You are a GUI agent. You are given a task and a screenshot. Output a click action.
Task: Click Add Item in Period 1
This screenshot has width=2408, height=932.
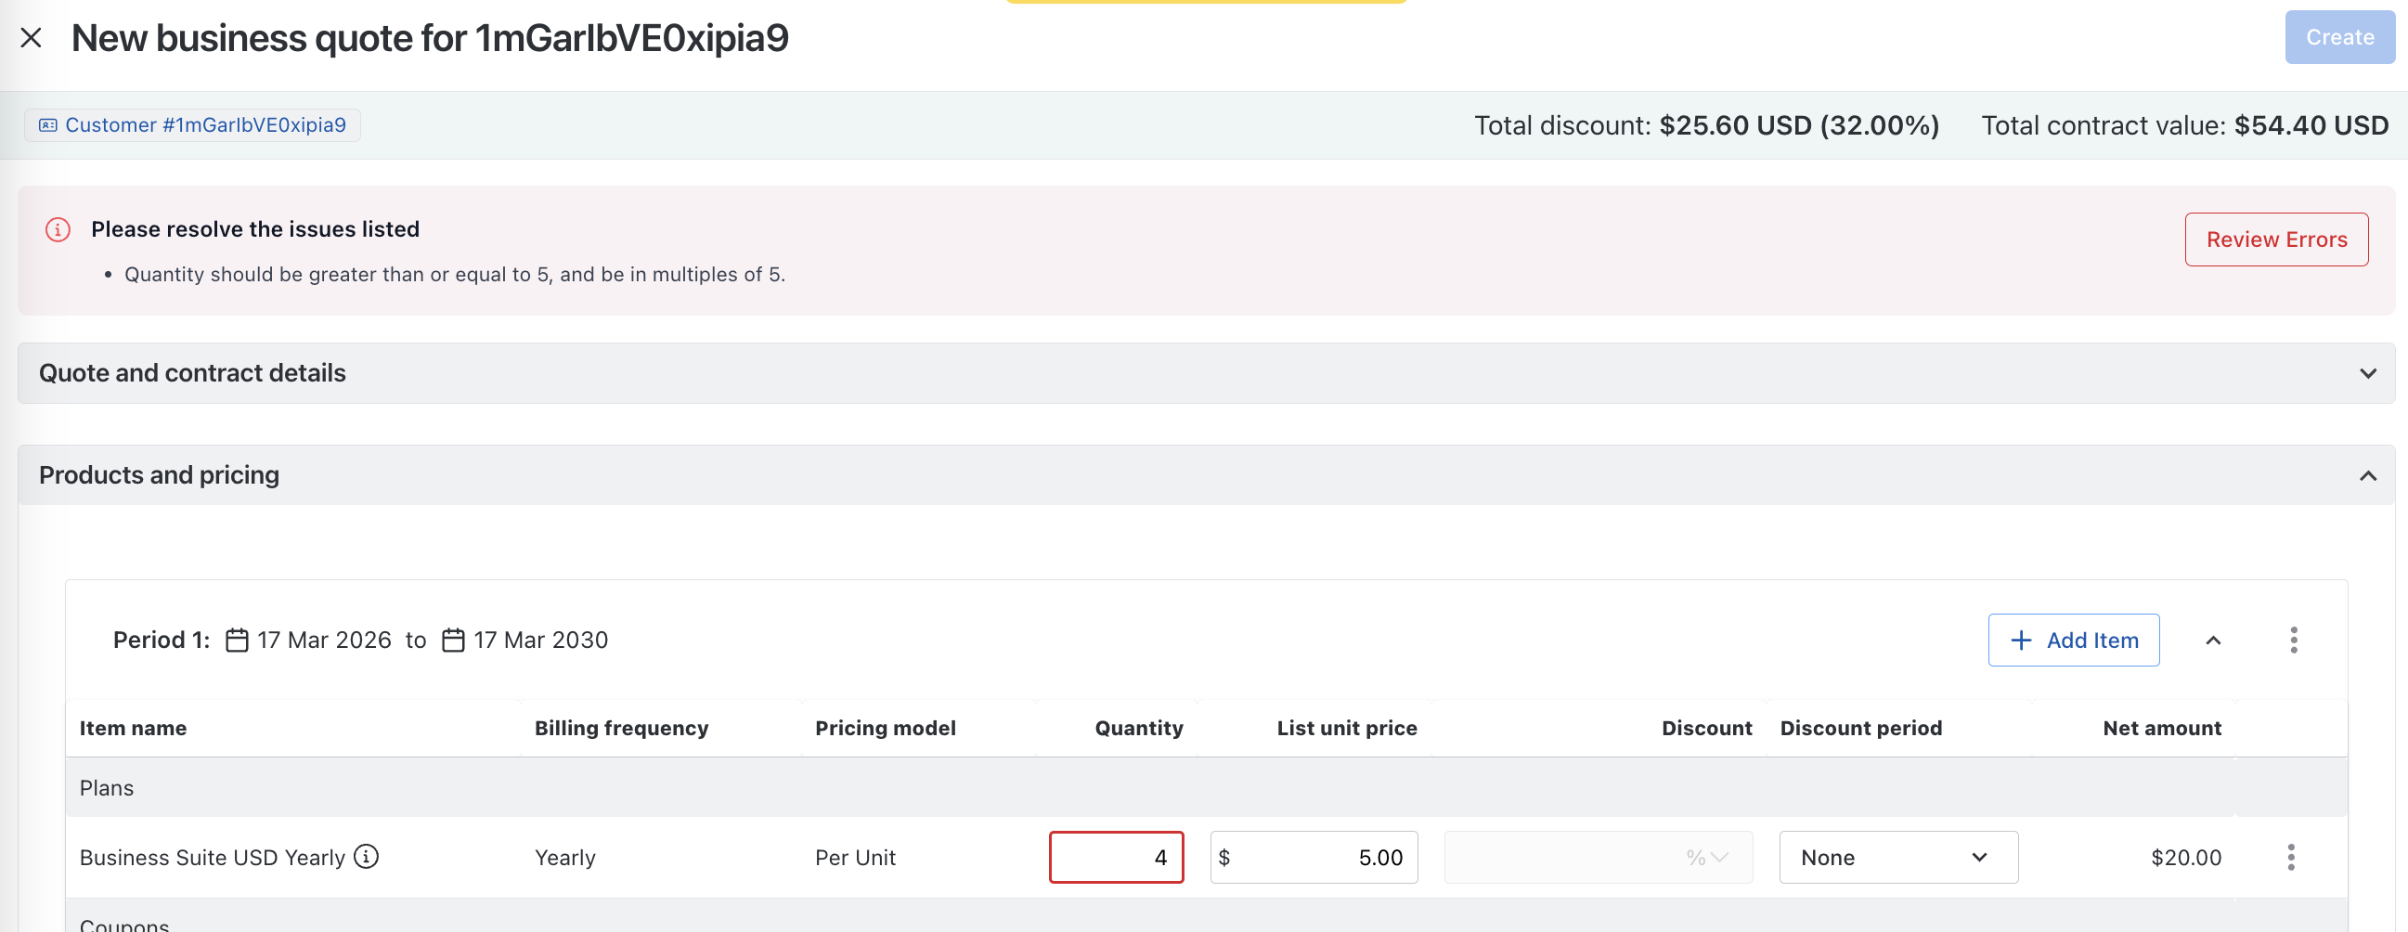pyautogui.click(x=2072, y=641)
